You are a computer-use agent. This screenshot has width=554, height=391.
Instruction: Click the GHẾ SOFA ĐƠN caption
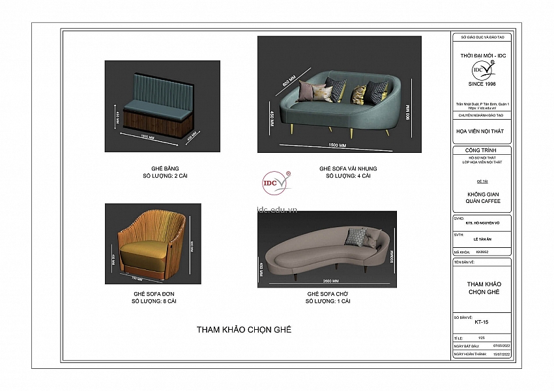tap(154, 294)
